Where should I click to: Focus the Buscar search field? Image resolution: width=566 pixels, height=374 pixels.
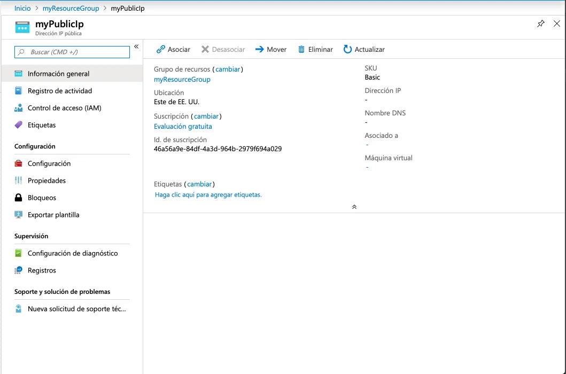tap(72, 52)
